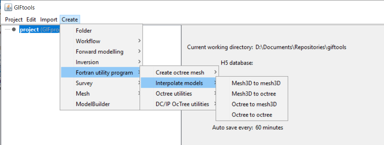Open Octree utilities submenu
The image size is (384, 145).
[x=178, y=94]
